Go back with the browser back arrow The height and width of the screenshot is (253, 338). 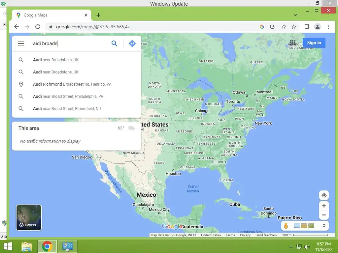click(17, 27)
